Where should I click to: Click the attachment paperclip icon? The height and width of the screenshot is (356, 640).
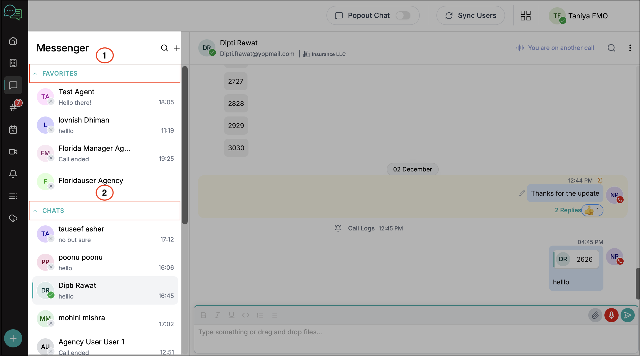click(x=595, y=315)
